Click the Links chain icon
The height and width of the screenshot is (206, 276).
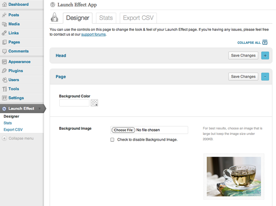(5, 33)
